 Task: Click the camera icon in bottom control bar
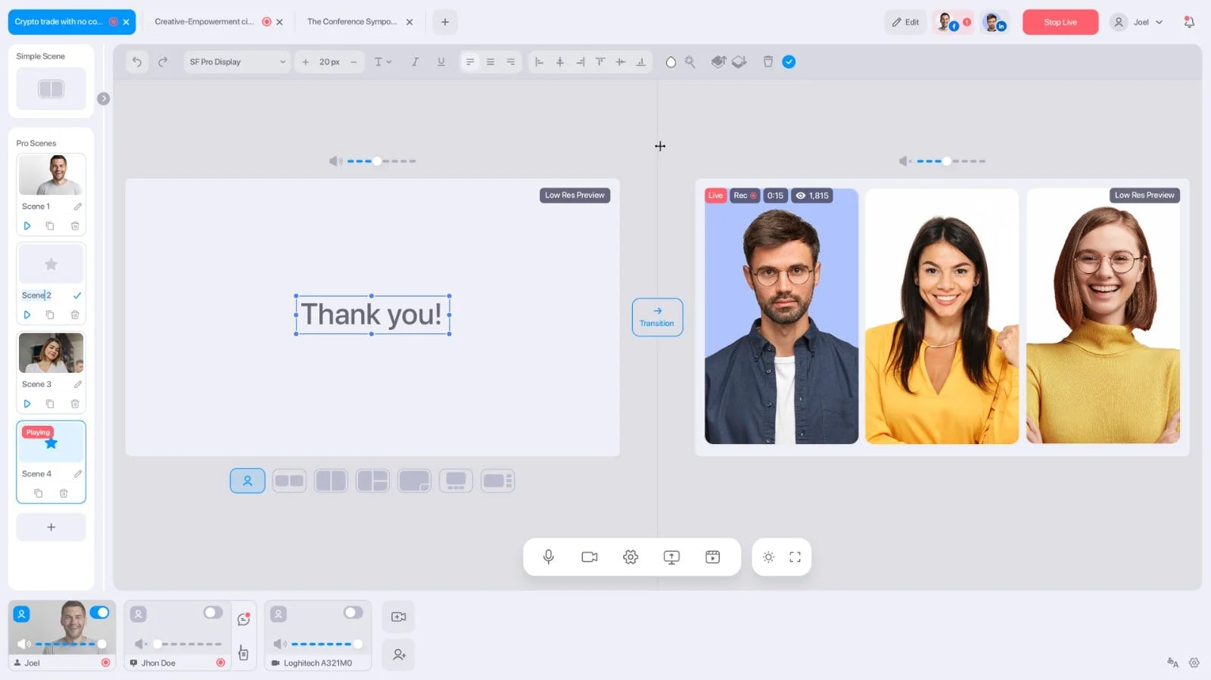pyautogui.click(x=590, y=557)
